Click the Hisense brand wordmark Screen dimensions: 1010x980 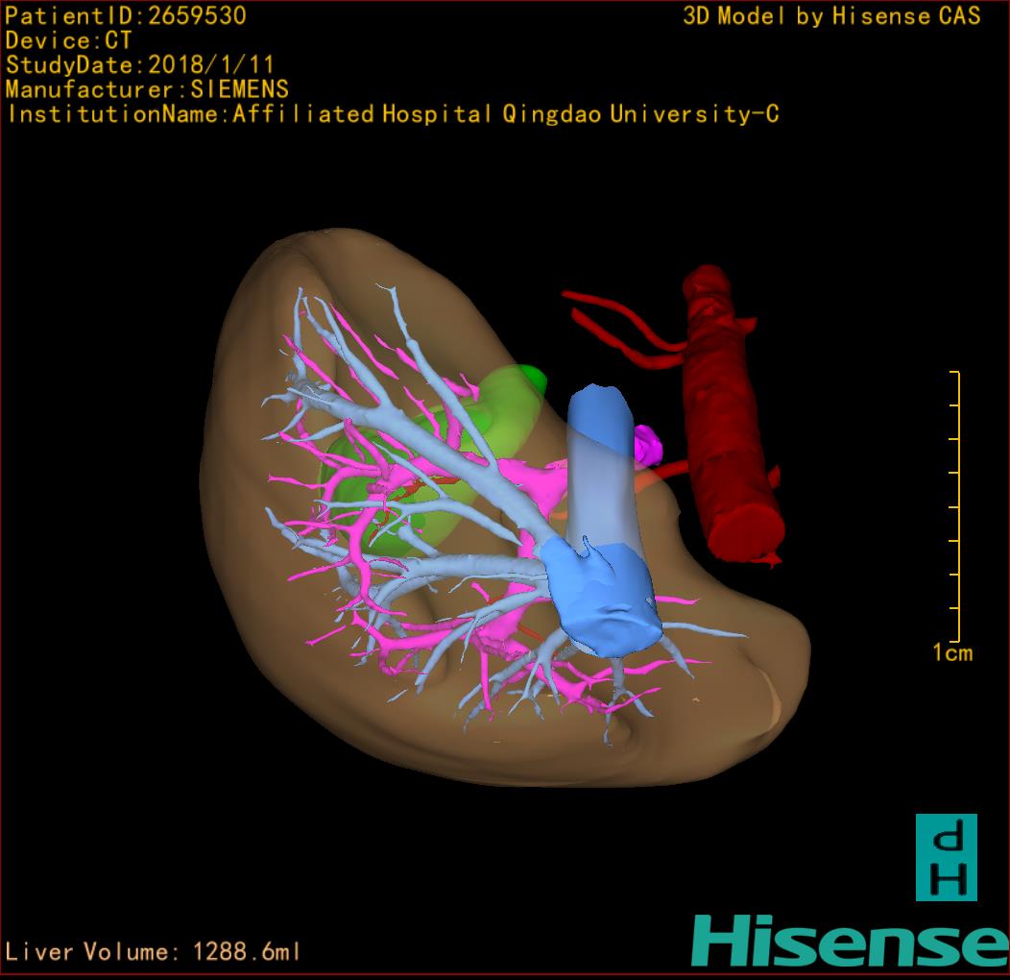(x=851, y=942)
